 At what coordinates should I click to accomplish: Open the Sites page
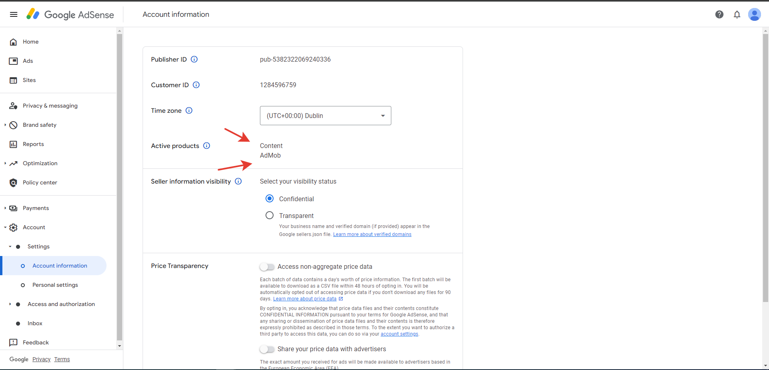(x=29, y=80)
